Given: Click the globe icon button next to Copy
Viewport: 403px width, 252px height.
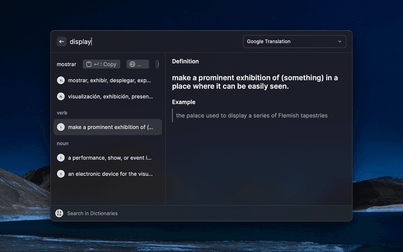Looking at the screenshot, I should tap(138, 64).
